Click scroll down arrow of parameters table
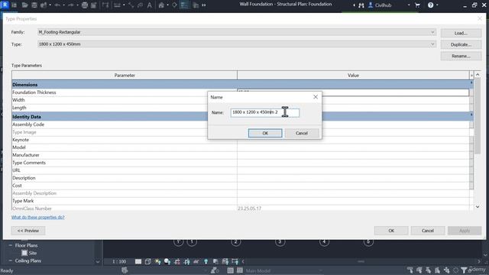Viewport: 489px width, 275px height. [x=478, y=207]
